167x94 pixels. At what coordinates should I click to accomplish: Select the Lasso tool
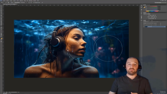click(1, 9)
